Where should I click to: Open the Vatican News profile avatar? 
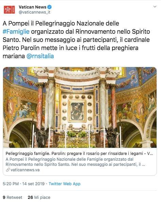10,10
